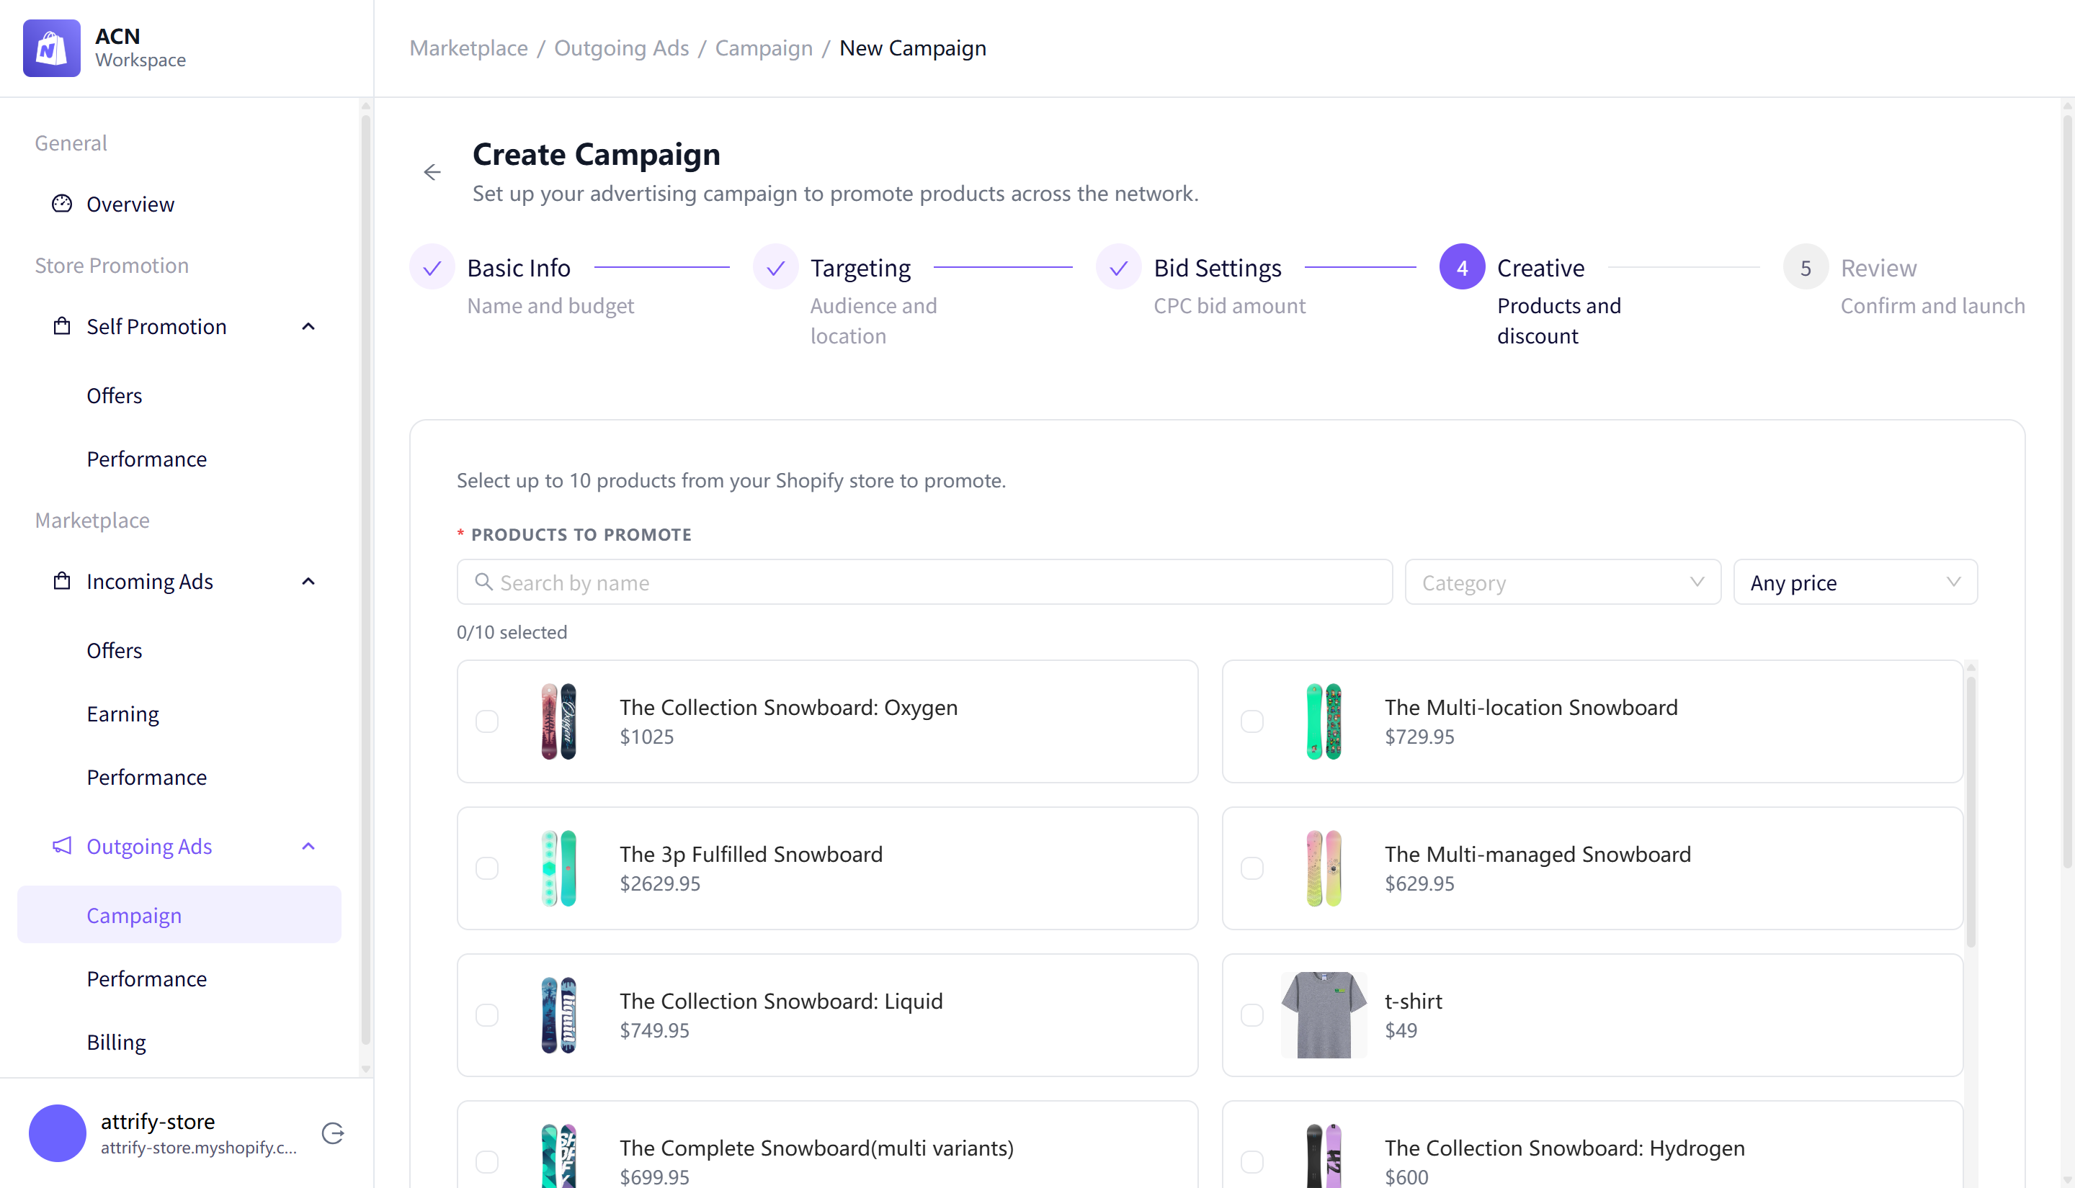Image resolution: width=2075 pixels, height=1188 pixels.
Task: Select the Collection Snowboard: Oxygen checkbox
Action: [x=487, y=721]
